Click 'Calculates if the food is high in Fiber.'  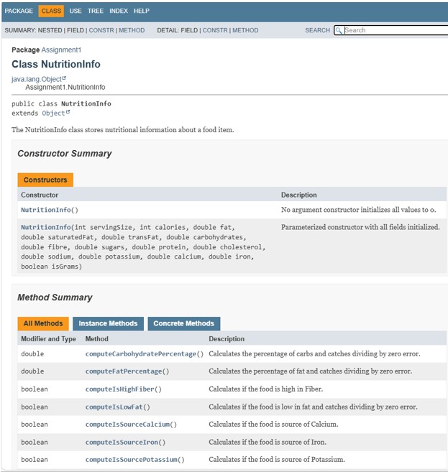(x=266, y=389)
